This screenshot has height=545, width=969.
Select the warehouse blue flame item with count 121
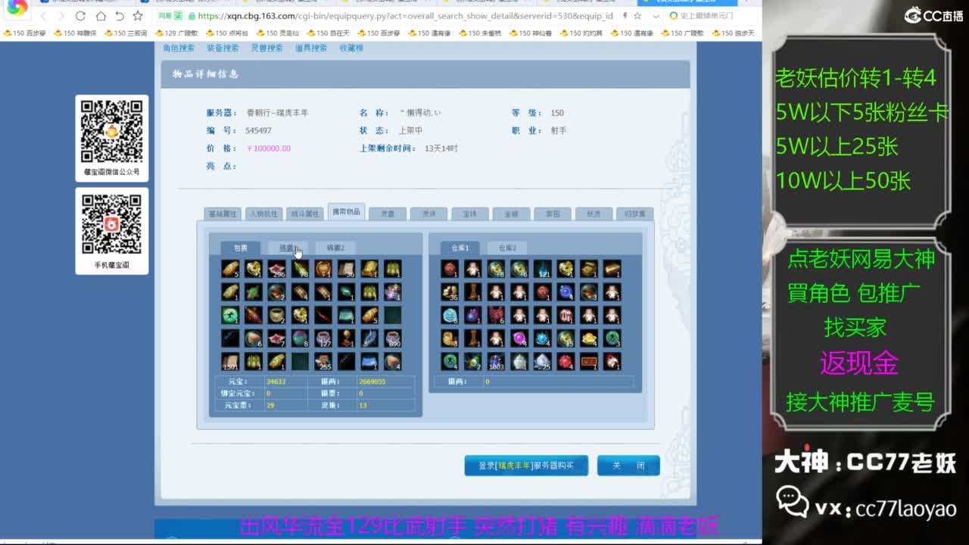(543, 269)
